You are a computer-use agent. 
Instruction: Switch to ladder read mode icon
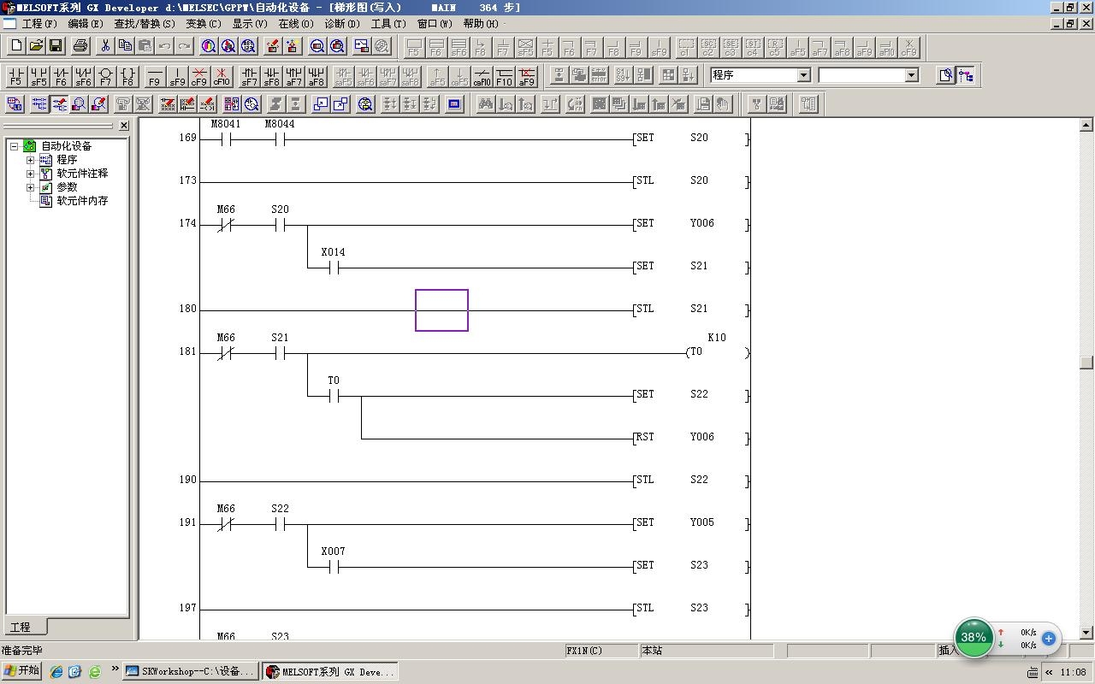point(39,104)
